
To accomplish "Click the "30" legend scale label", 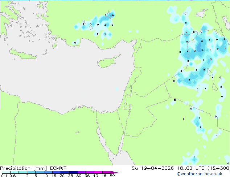I will [79, 176].
